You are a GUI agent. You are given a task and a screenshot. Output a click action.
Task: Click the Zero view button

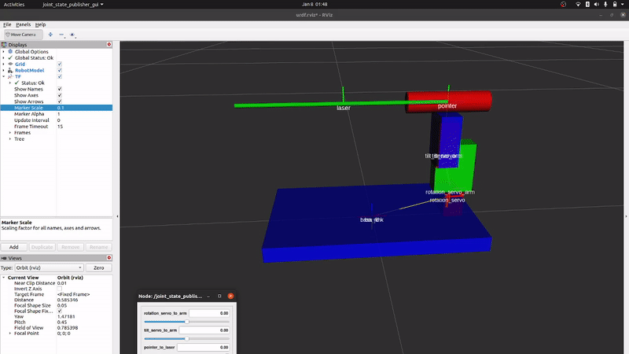tap(99, 267)
